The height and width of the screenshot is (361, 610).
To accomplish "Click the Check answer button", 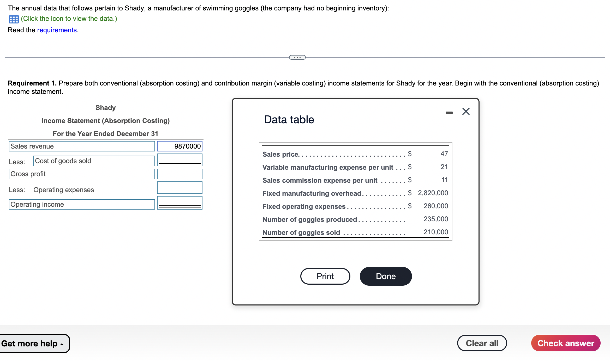I will pos(565,343).
